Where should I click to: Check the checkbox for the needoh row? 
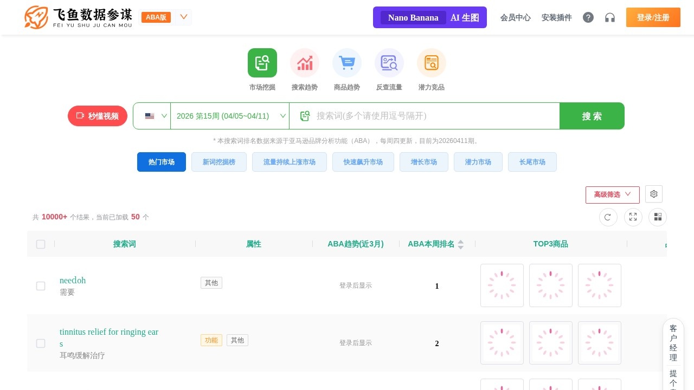point(41,286)
